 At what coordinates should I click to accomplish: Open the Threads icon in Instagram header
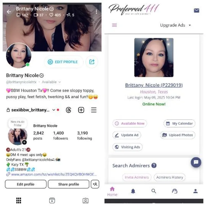[x=68, y=110]
